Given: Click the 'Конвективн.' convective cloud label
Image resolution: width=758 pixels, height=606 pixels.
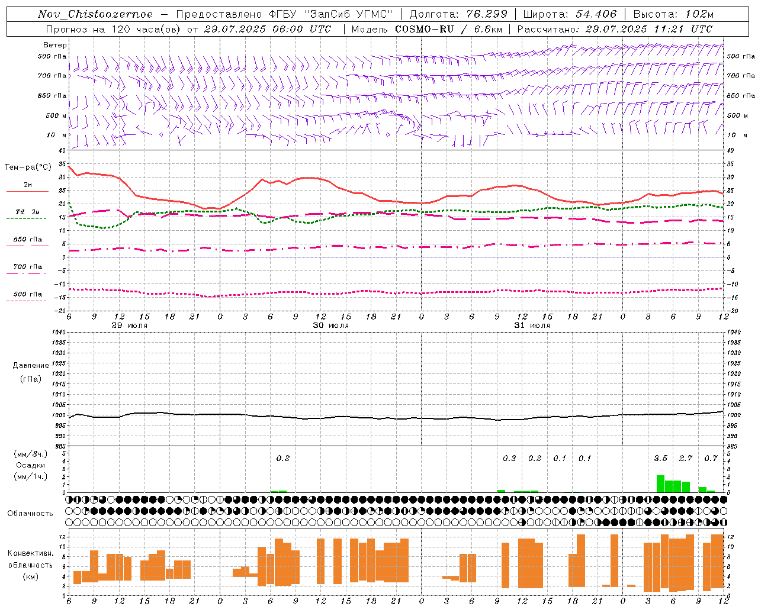Looking at the screenshot, I should click(31, 553).
